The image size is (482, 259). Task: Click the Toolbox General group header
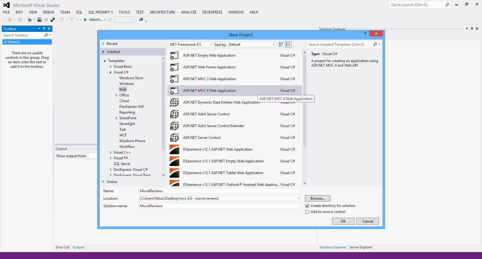point(27,42)
